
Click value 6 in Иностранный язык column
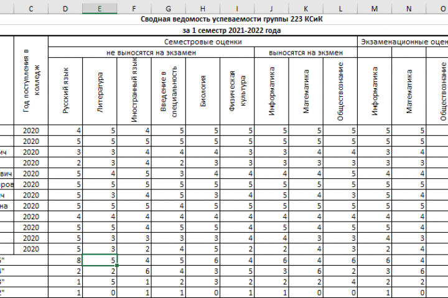pos(134,271)
